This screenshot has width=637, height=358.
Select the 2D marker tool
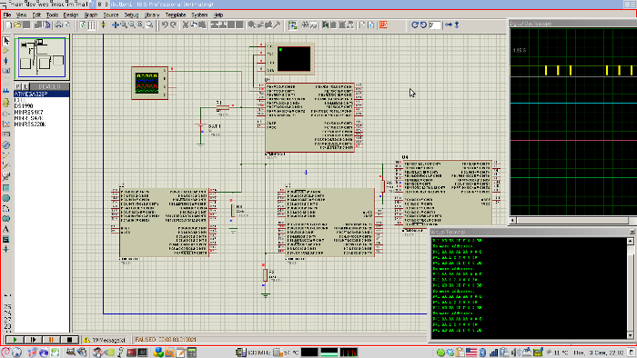pyautogui.click(x=6, y=249)
